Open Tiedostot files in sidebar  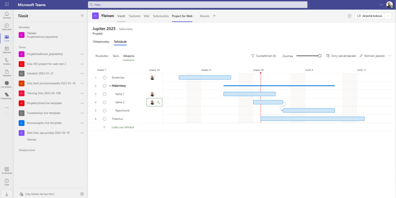click(7, 73)
